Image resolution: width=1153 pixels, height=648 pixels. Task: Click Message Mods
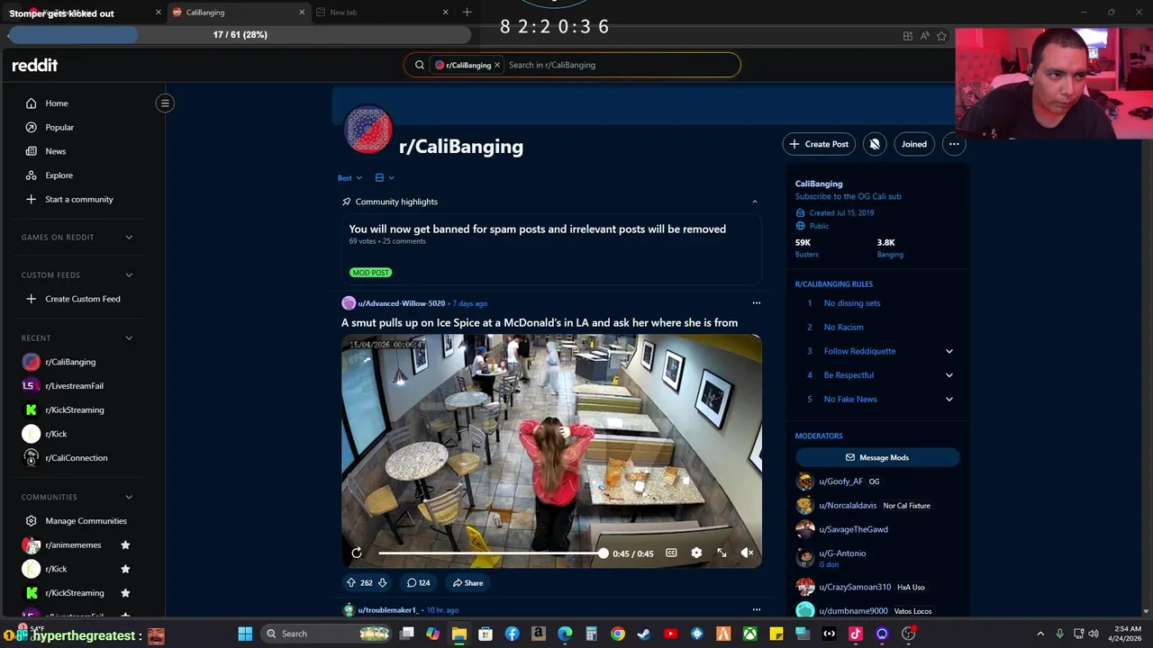(877, 458)
